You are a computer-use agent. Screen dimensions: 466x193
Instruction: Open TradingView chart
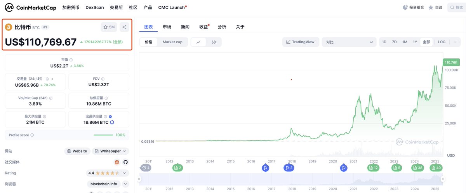click(x=301, y=42)
